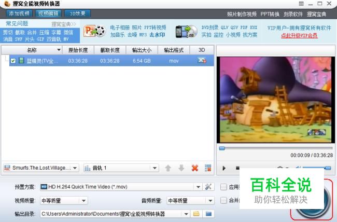Viewport: 337px width, 222px height.
Task: Click the 去水印 link
Action: pyautogui.click(x=157, y=35)
